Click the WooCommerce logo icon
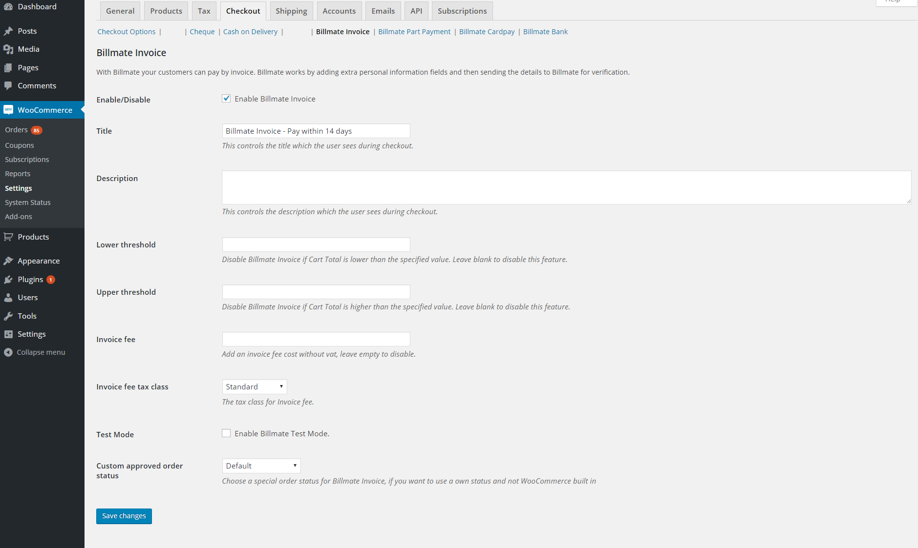Image resolution: width=918 pixels, height=548 pixels. click(x=8, y=110)
